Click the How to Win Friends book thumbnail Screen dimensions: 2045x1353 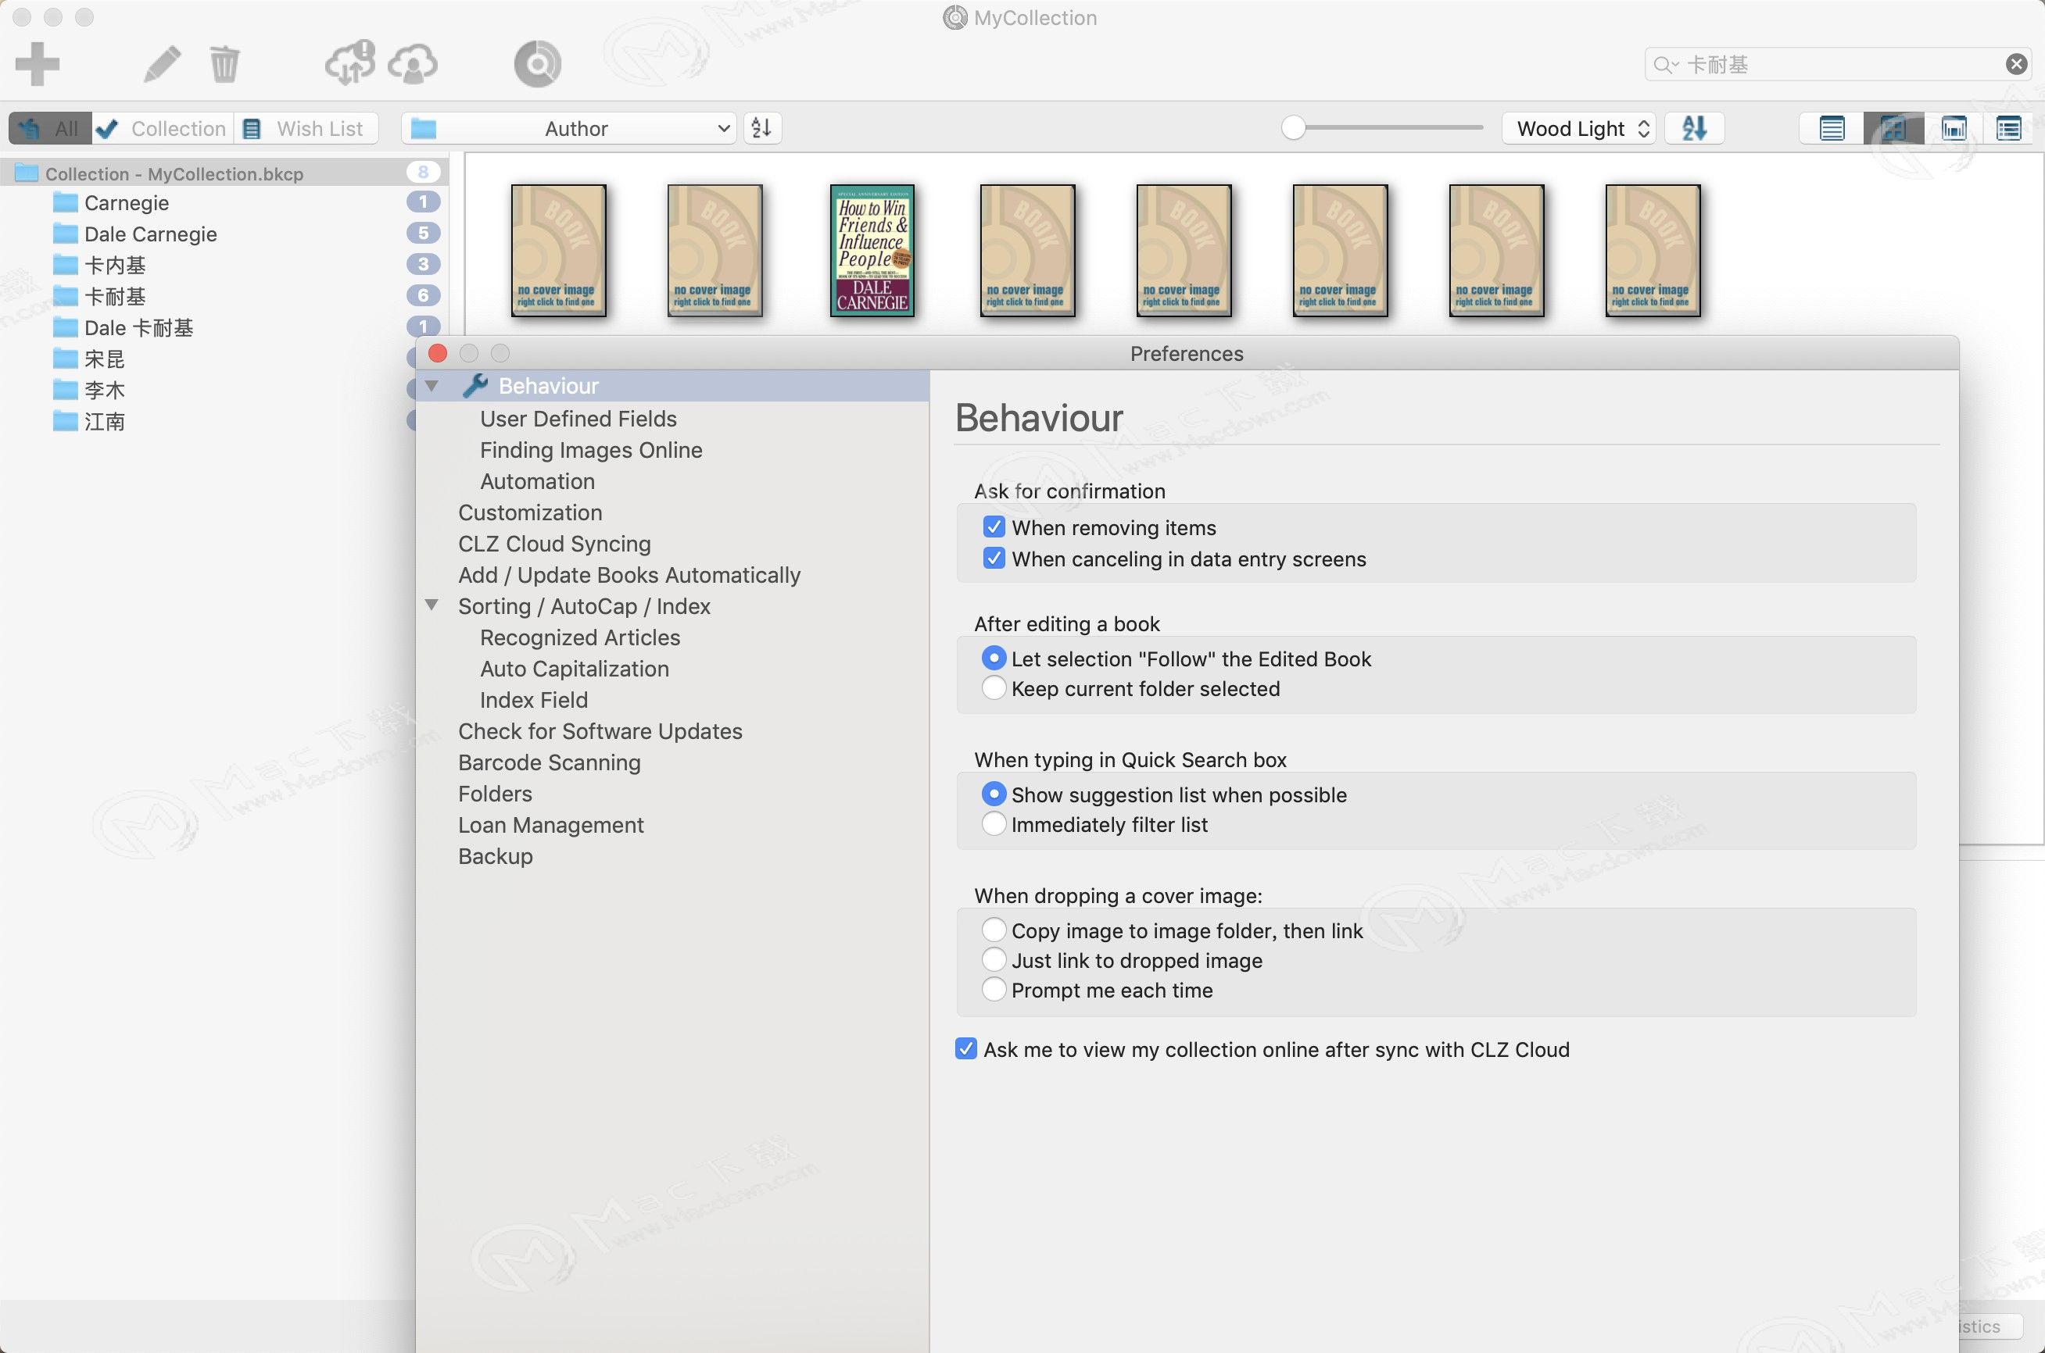(875, 249)
